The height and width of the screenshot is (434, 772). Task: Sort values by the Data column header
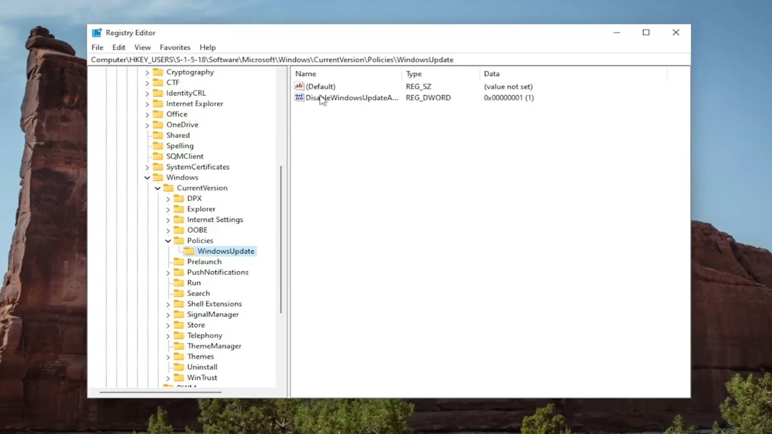[573, 74]
